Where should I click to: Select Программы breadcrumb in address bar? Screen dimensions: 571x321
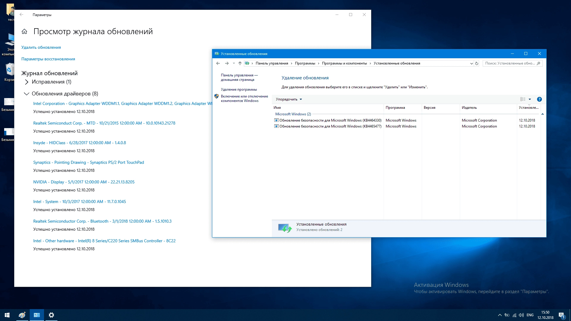(305, 63)
